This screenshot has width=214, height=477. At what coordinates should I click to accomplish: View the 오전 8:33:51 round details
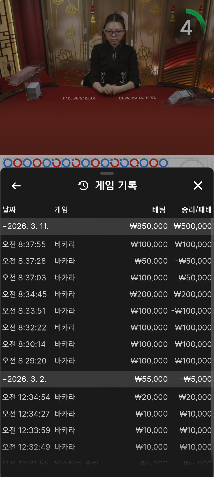coord(107,311)
